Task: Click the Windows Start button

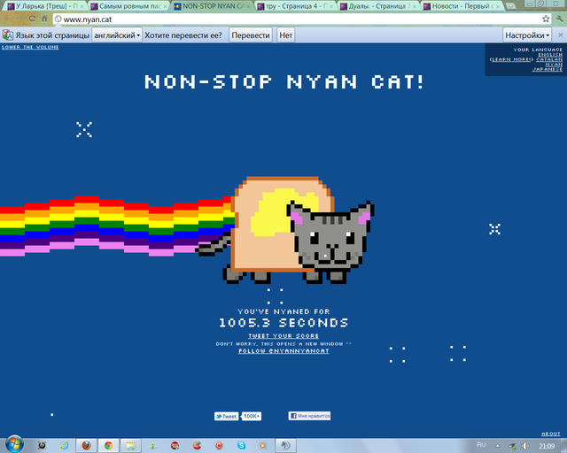Action: click(15, 444)
